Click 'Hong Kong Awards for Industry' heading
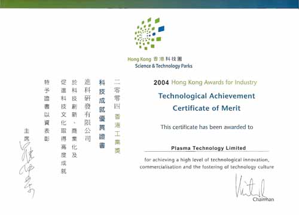299x215 pixels. point(214,82)
